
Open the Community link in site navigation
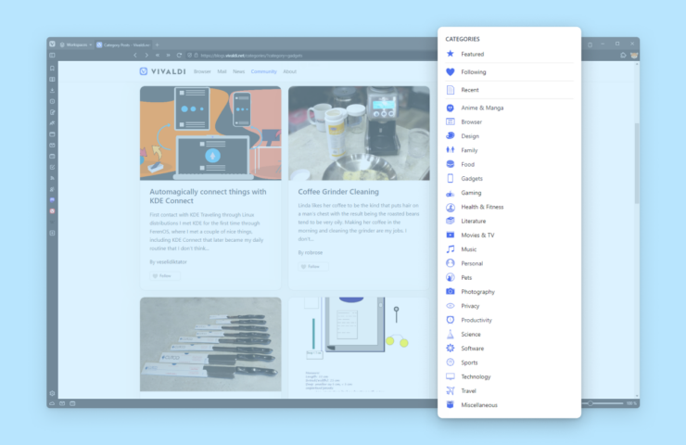pyautogui.click(x=264, y=71)
